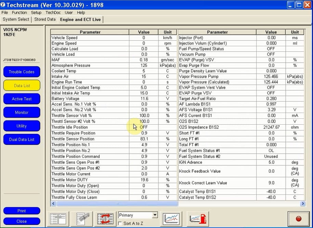Click the left table Value column header

(144, 32)
